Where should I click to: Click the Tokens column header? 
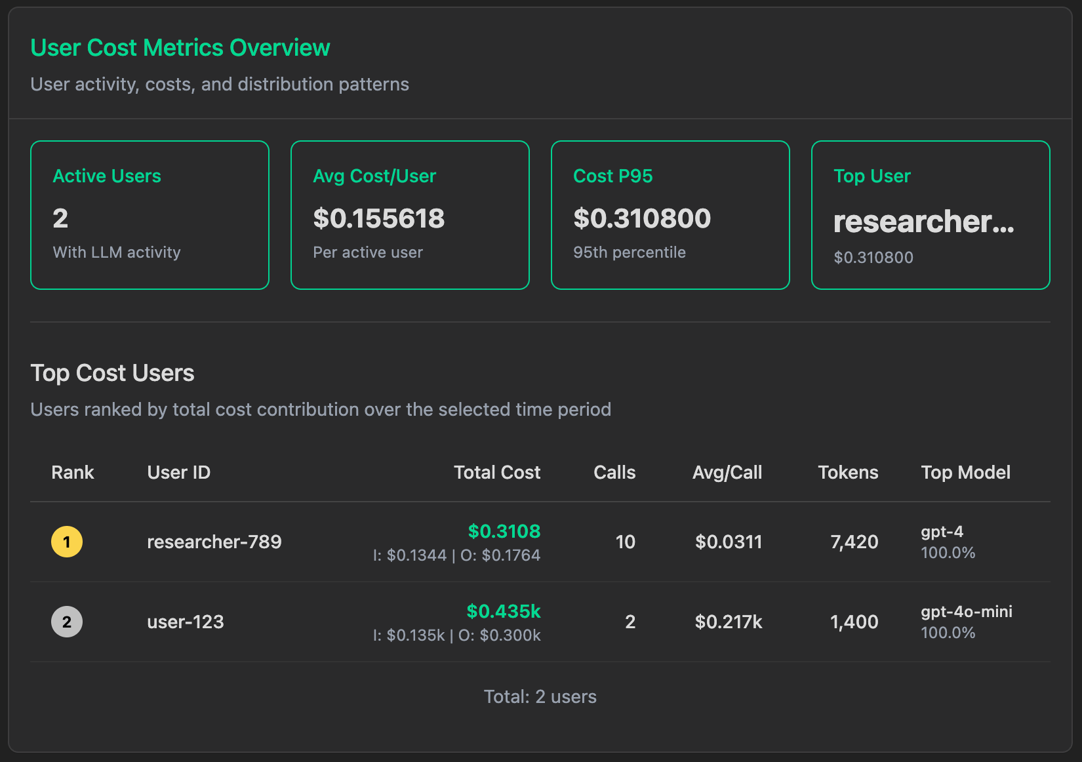pyautogui.click(x=848, y=472)
